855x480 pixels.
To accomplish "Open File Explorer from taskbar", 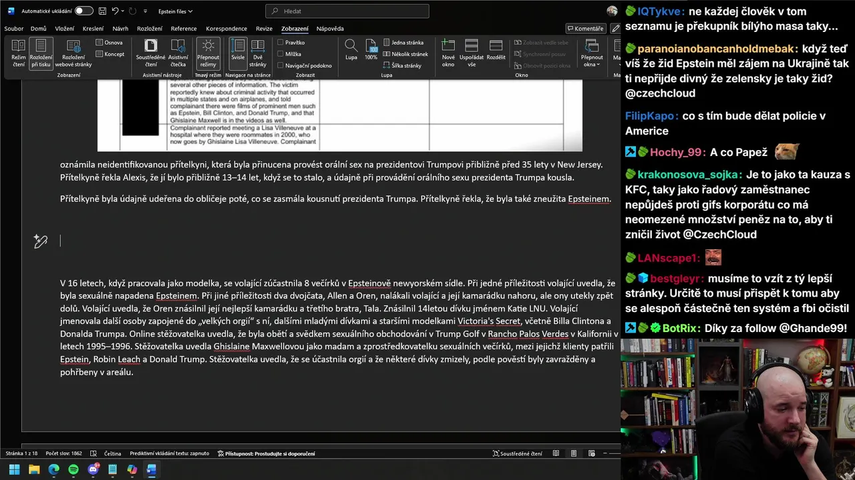I will coord(34,469).
